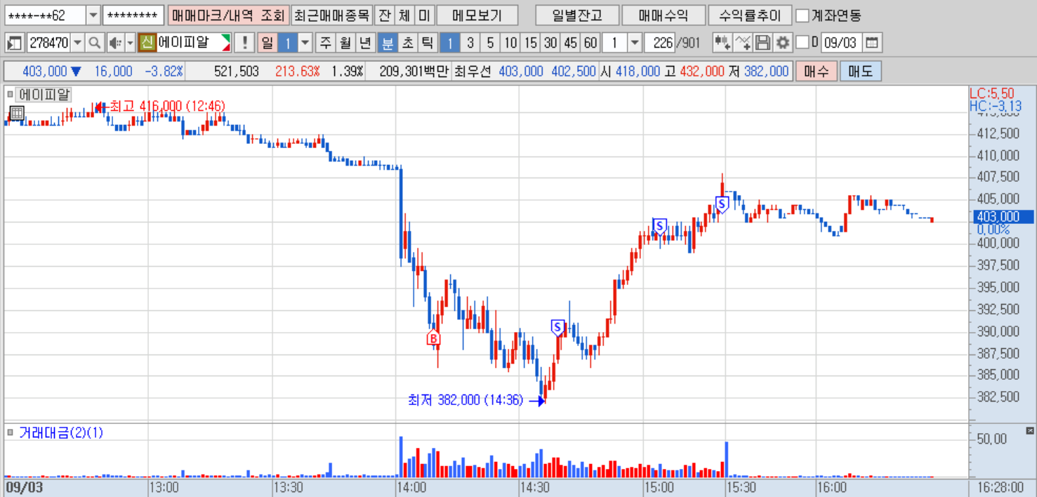Image resolution: width=1037 pixels, height=497 pixels.
Task: Click the candle count field showing 226
Action: pyautogui.click(x=660, y=43)
